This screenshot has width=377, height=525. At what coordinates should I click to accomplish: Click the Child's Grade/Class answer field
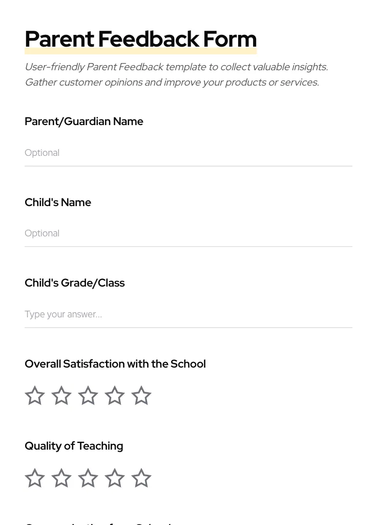point(188,314)
